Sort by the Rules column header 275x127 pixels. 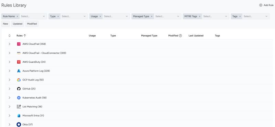click(x=20, y=35)
